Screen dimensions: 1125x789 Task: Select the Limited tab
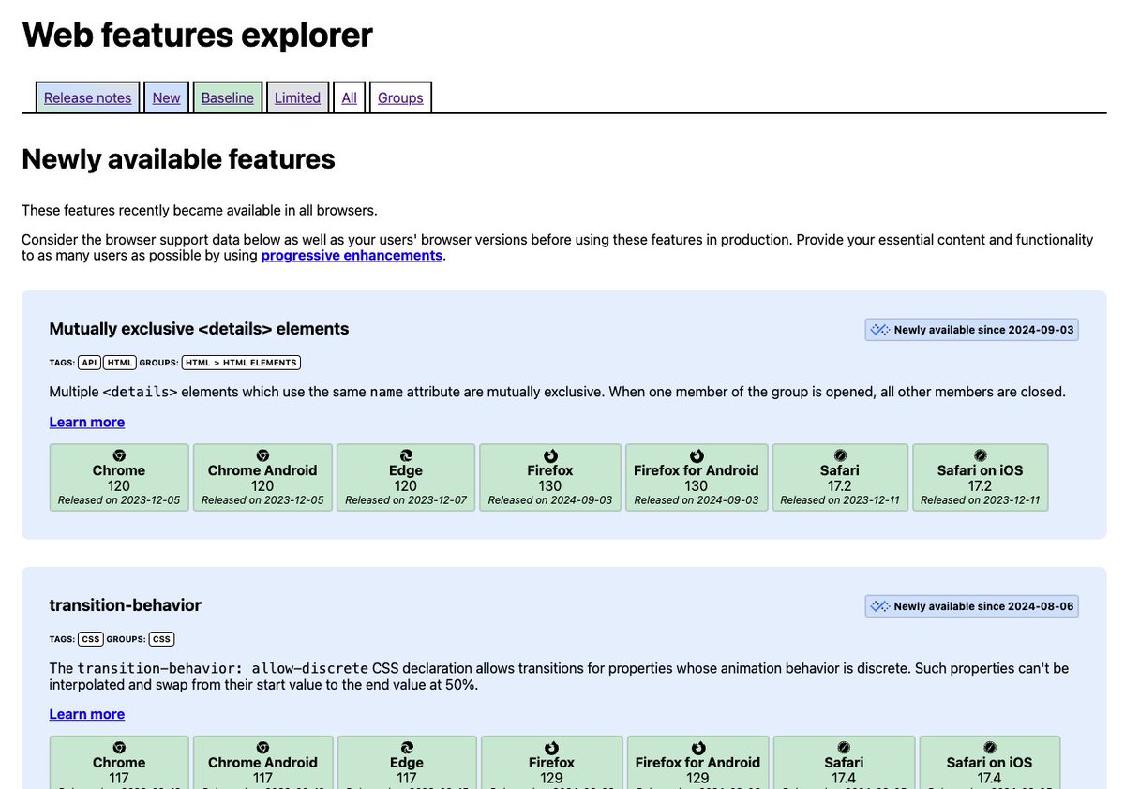pyautogui.click(x=297, y=97)
